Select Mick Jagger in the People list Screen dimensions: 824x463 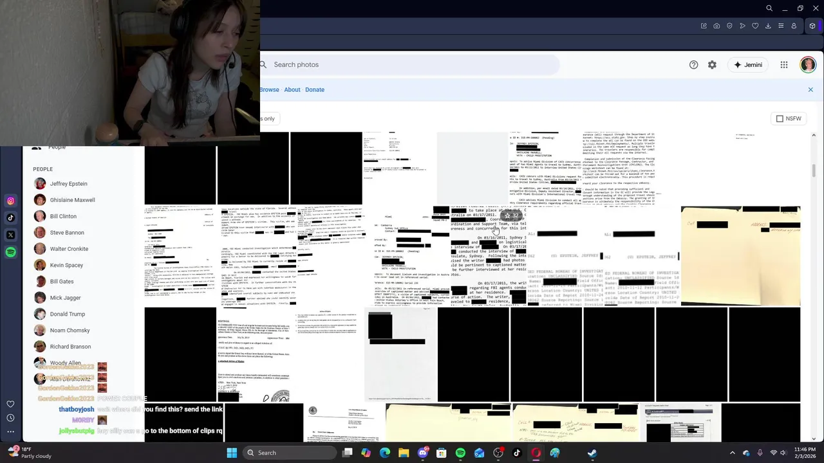click(65, 298)
